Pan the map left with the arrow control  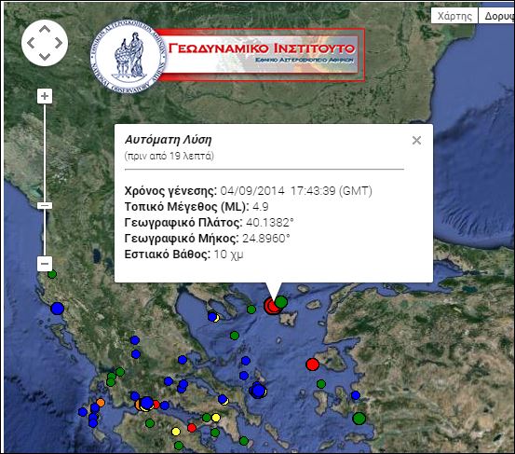click(x=31, y=43)
